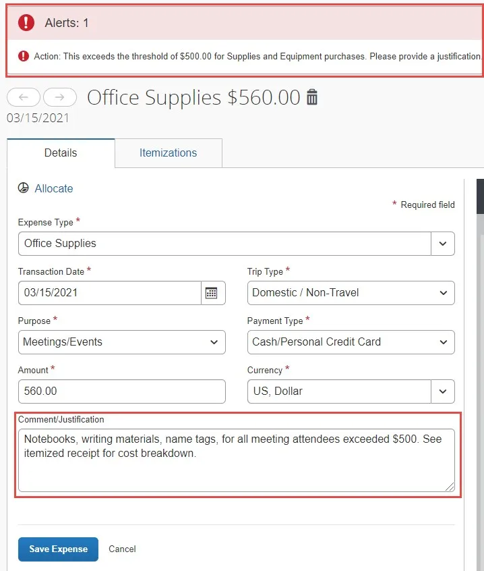Screen dimensions: 484x571
Task: Click into the Comment/Justification text area
Action: (237, 460)
